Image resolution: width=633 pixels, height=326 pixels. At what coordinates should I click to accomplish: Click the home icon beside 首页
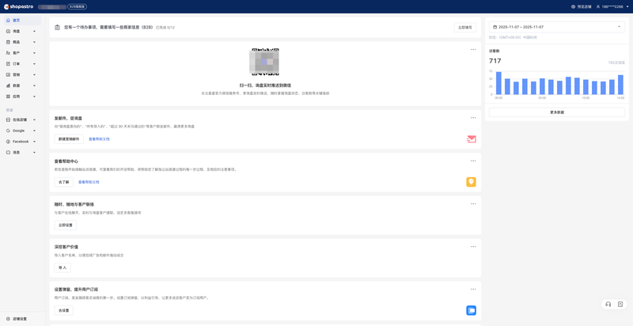tap(9, 20)
